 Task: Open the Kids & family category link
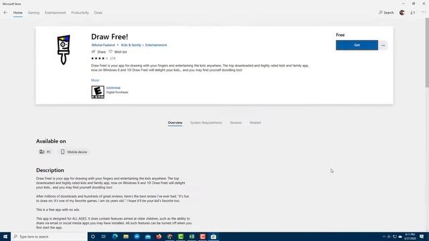[x=131, y=45]
